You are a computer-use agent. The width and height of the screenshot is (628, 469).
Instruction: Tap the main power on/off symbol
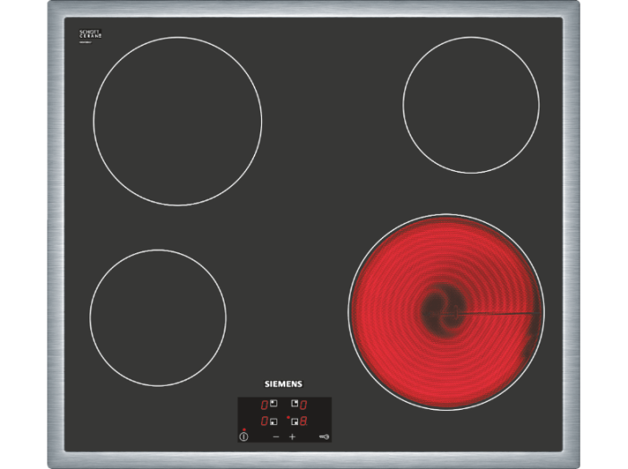pyautogui.click(x=243, y=437)
